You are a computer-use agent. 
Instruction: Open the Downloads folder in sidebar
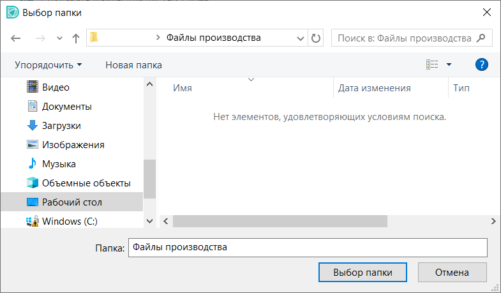tap(61, 126)
